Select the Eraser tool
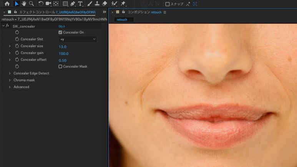The image size is (297, 167). point(105,4)
